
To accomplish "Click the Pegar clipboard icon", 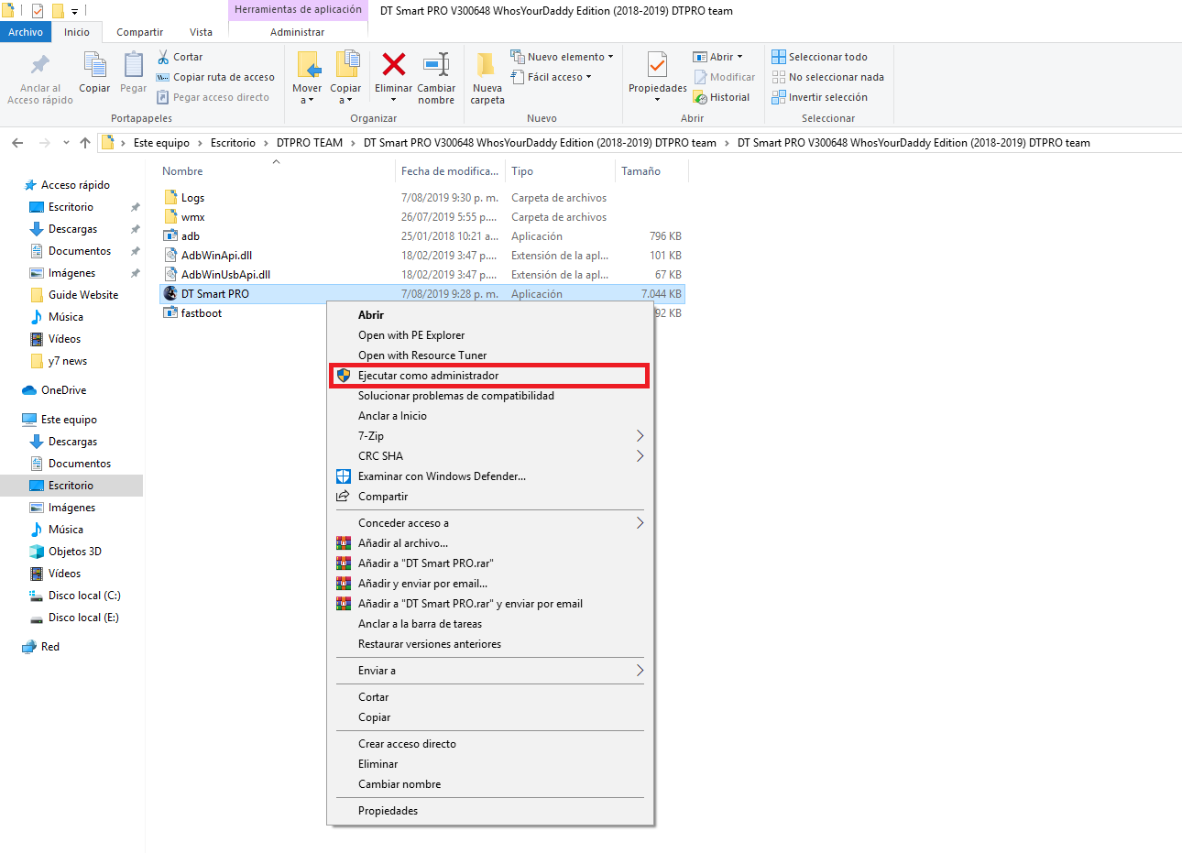I will (133, 65).
